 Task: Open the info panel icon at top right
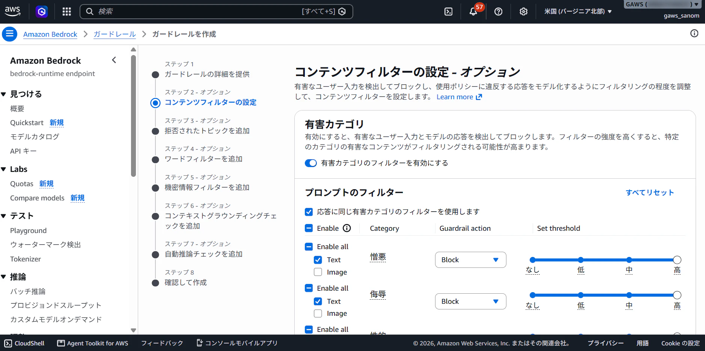694,33
